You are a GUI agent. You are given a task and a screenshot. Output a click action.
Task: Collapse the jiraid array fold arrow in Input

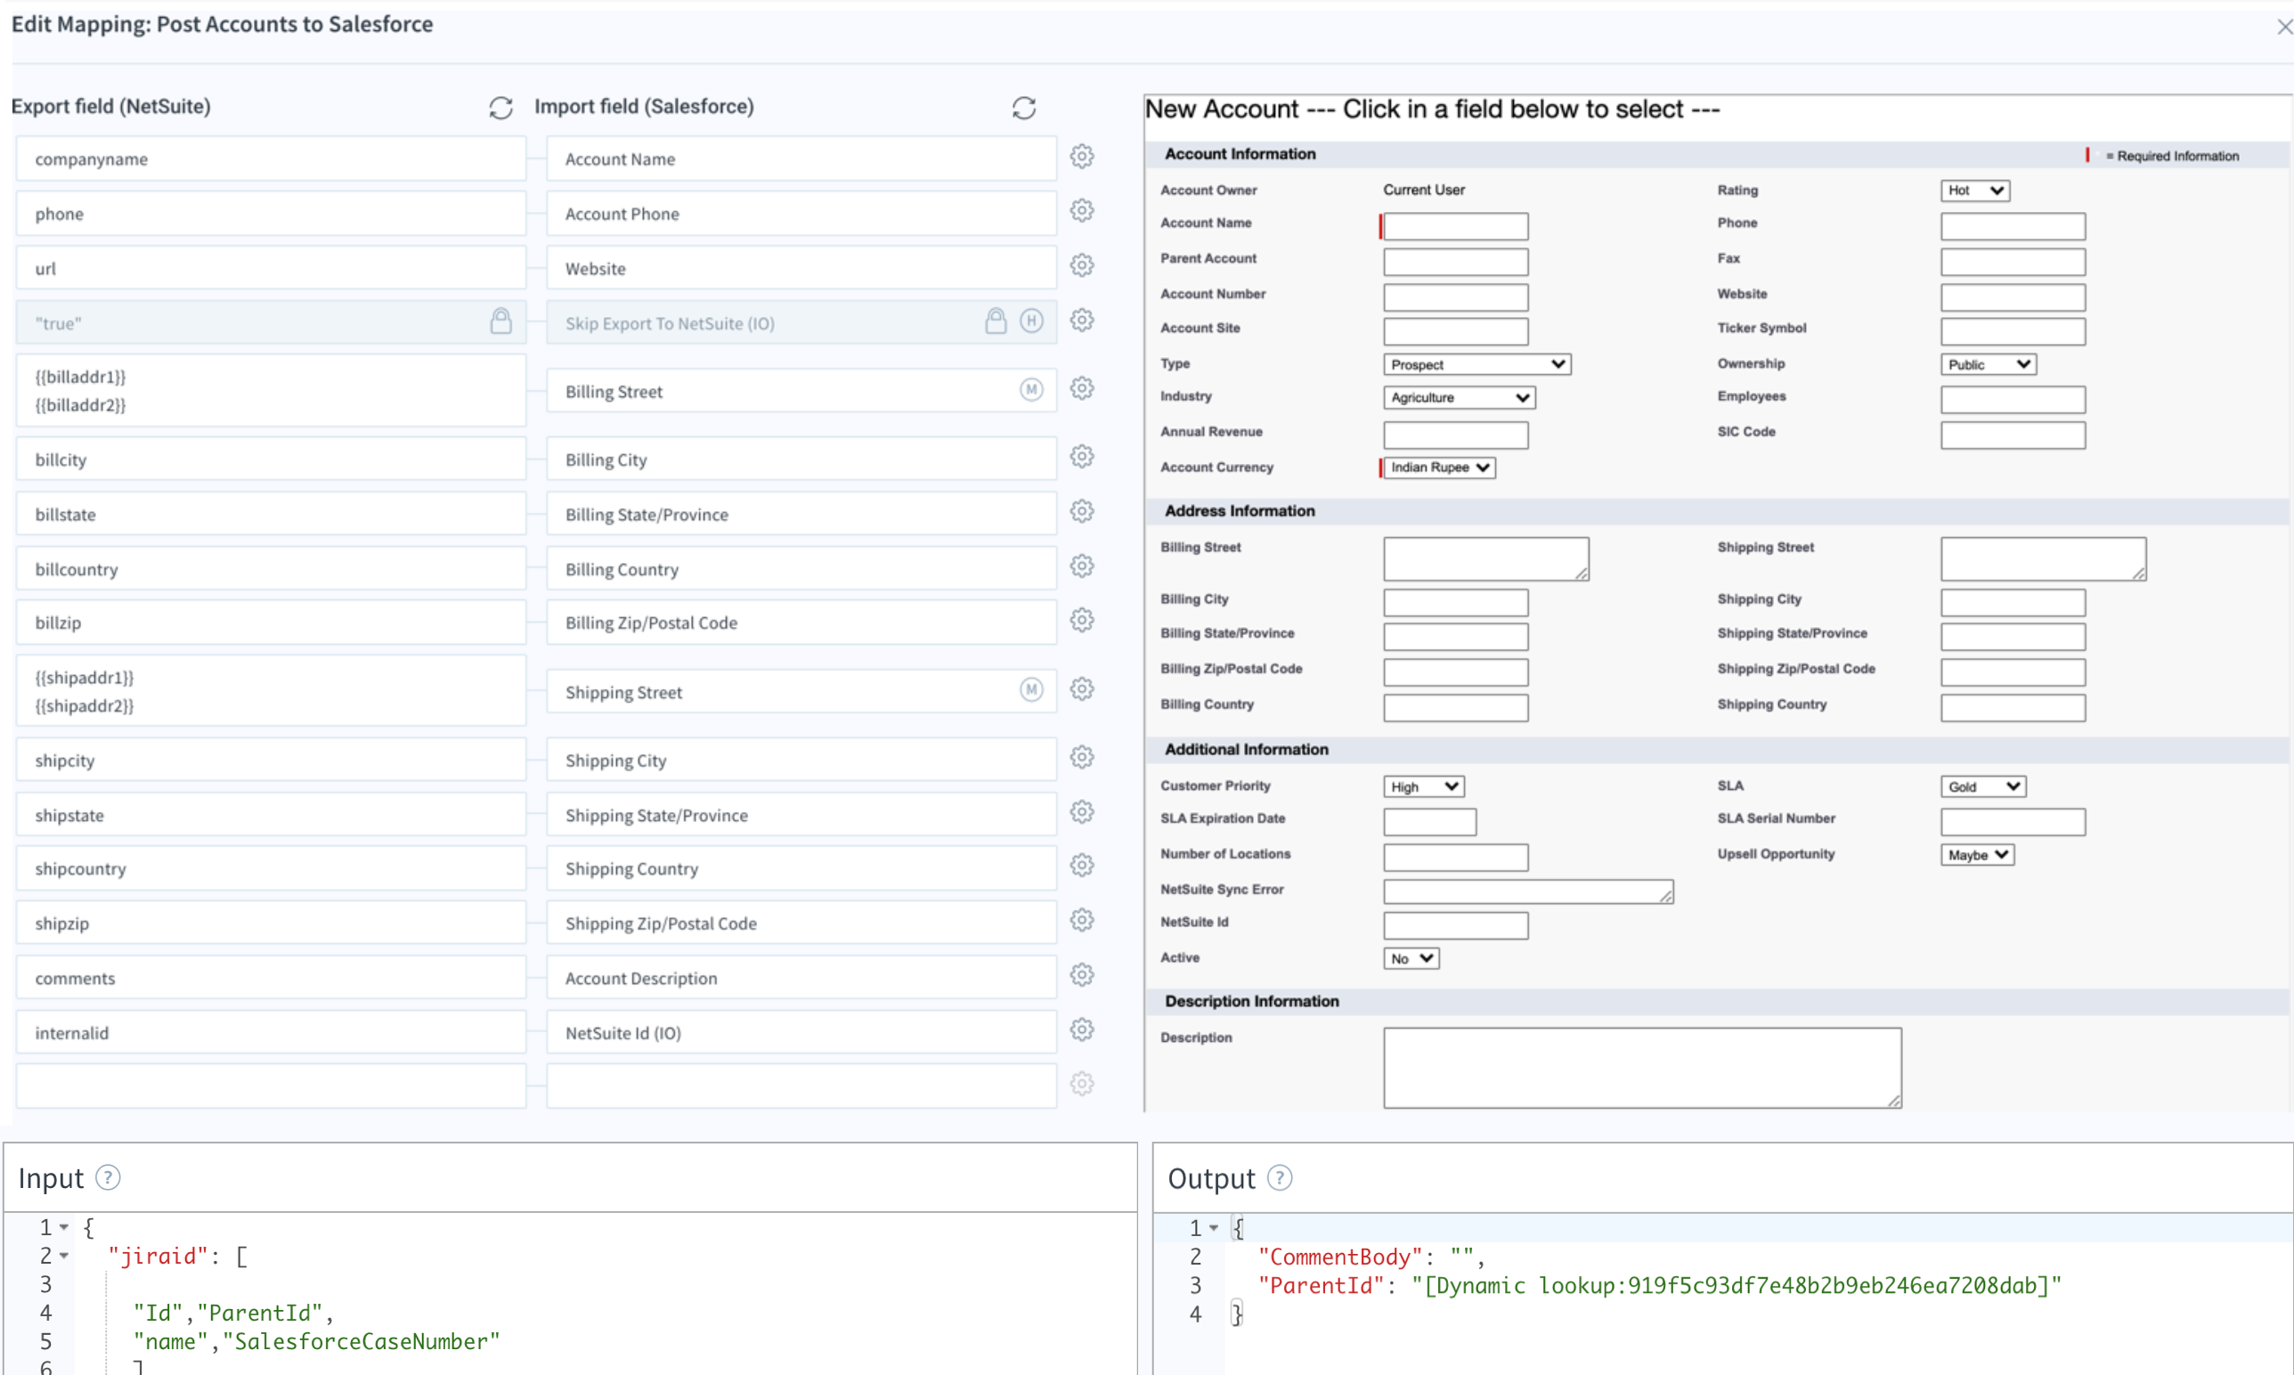[x=64, y=1257]
